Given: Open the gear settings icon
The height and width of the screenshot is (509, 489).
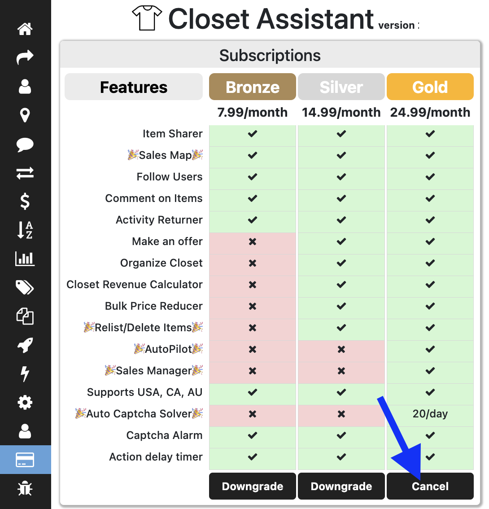Looking at the screenshot, I should [25, 402].
